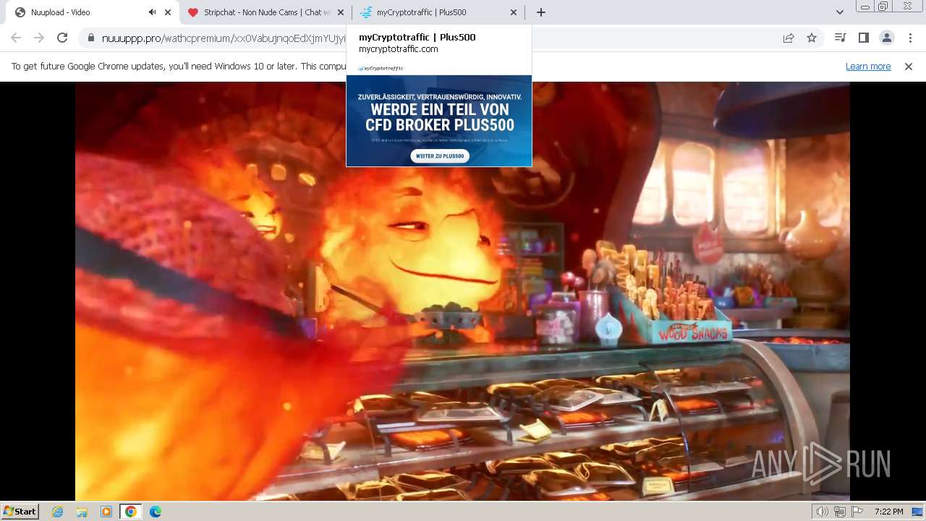Click the playing video frame
The height and width of the screenshot is (521, 926).
(462, 291)
